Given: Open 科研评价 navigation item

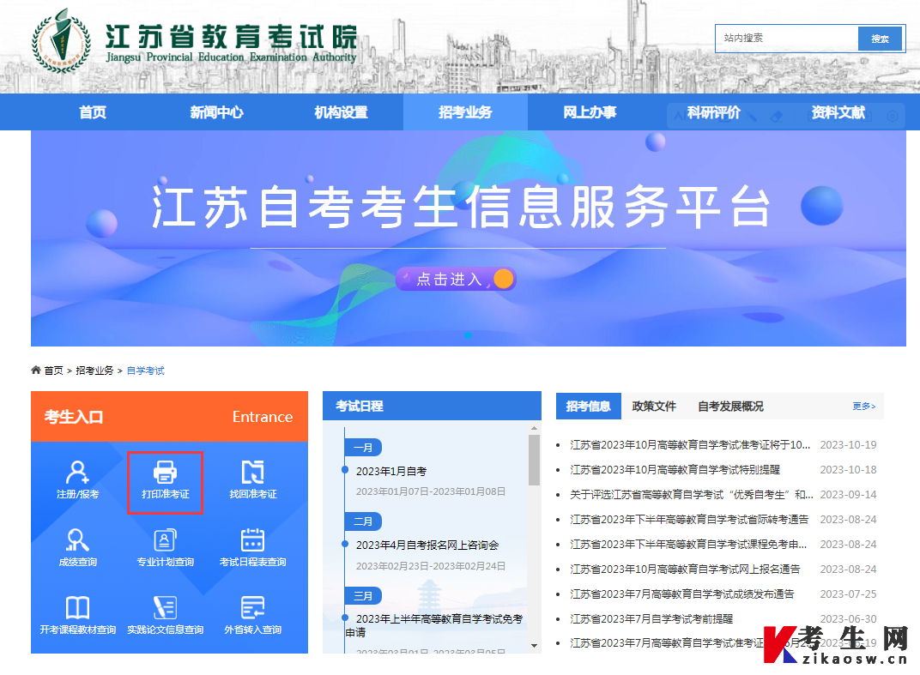Looking at the screenshot, I should click(x=714, y=112).
